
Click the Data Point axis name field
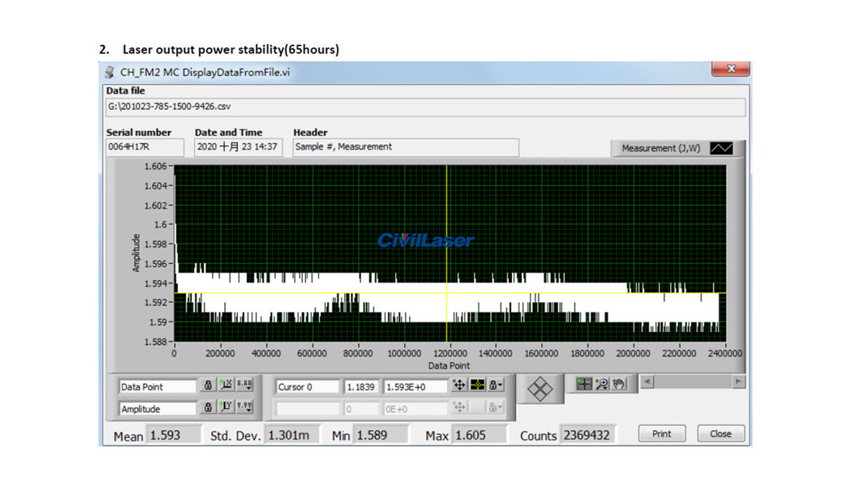tap(158, 387)
